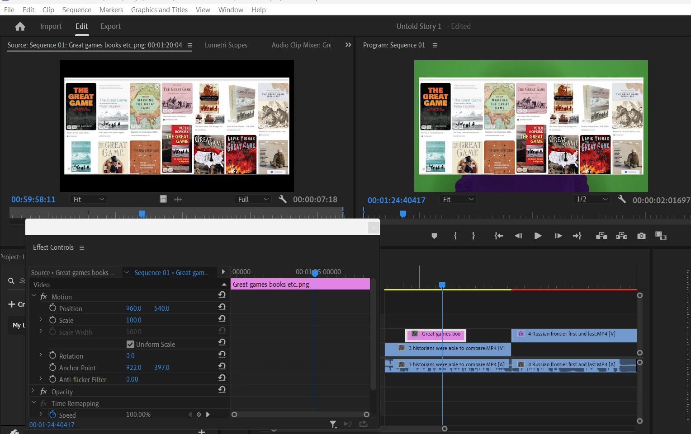Toggle the Speed animation stopwatch
The height and width of the screenshot is (434, 691).
point(53,415)
